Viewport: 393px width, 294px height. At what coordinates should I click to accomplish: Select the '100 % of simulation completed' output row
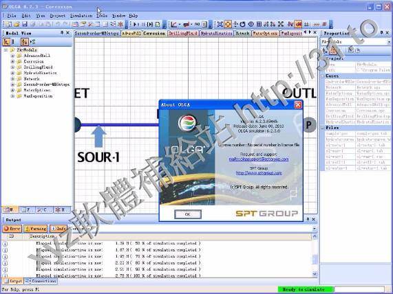(x=157, y=275)
